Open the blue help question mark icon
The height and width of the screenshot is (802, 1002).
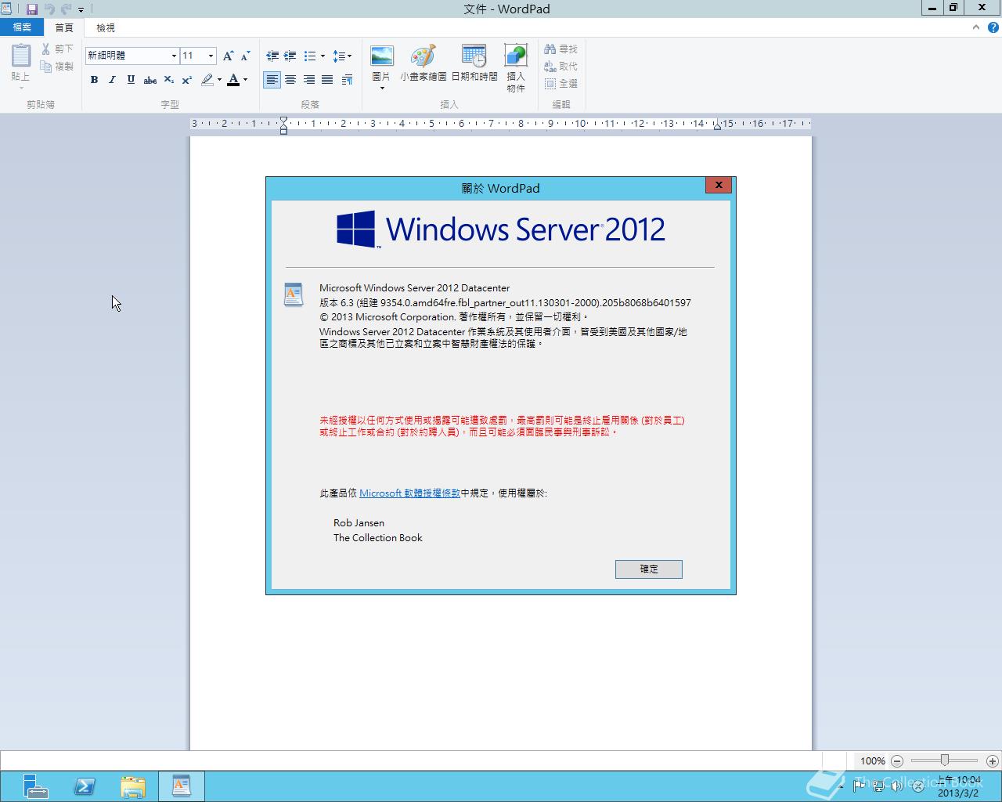994,27
